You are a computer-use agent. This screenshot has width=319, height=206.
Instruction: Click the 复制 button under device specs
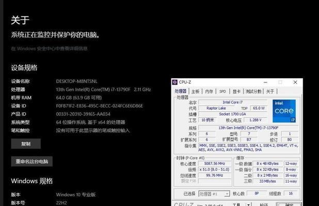tap(26, 144)
